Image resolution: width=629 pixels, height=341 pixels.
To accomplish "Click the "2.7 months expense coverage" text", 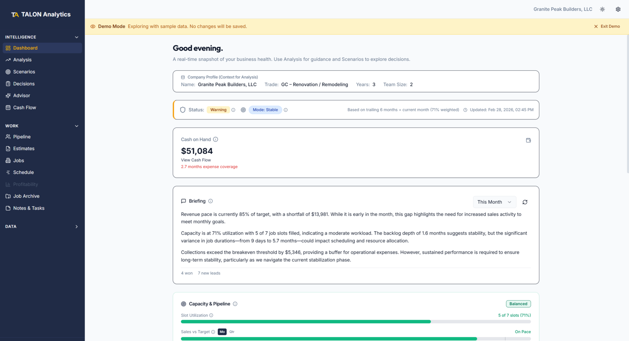I will click(209, 167).
